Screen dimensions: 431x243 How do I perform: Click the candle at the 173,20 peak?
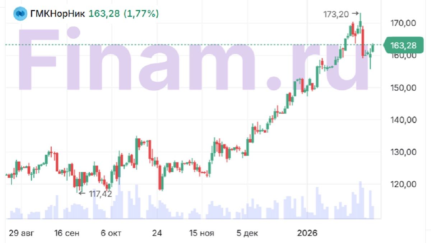click(360, 22)
